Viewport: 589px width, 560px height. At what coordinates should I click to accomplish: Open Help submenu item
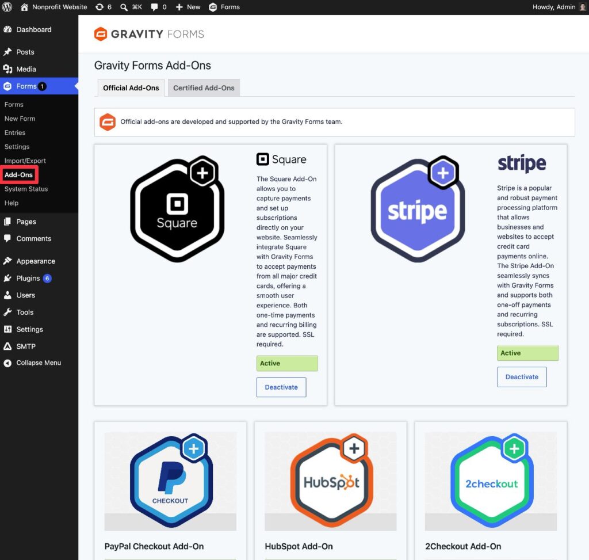point(12,203)
